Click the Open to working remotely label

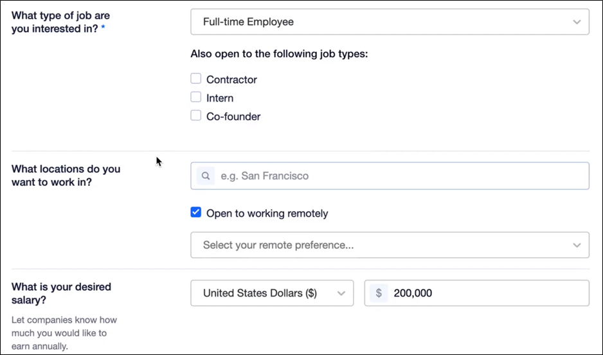(267, 214)
